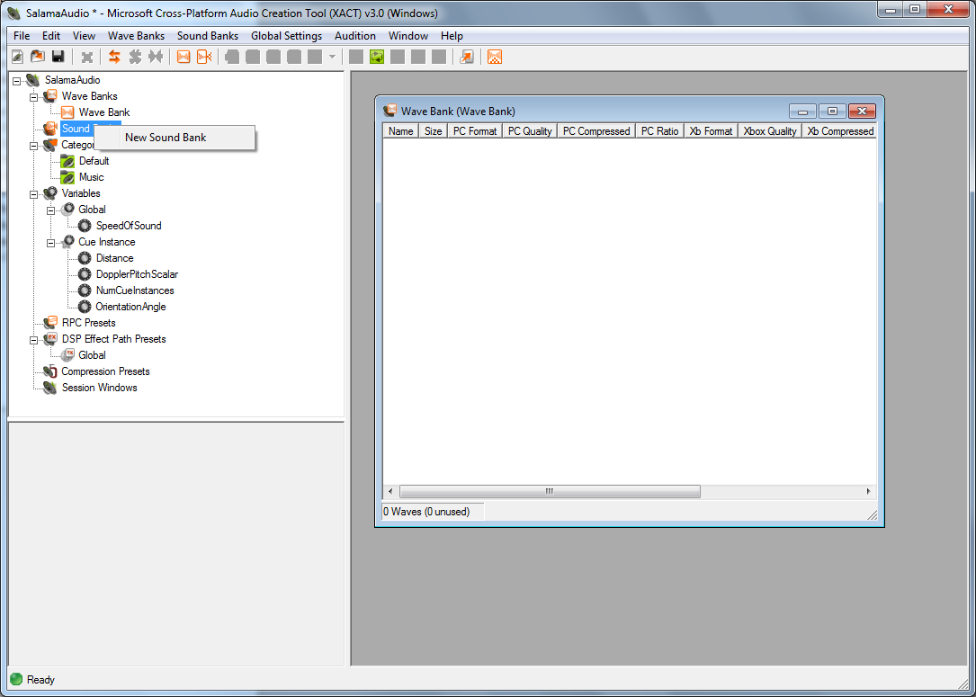This screenshot has height=697, width=976.
Task: Click the Music category folder icon
Action: click(x=67, y=177)
